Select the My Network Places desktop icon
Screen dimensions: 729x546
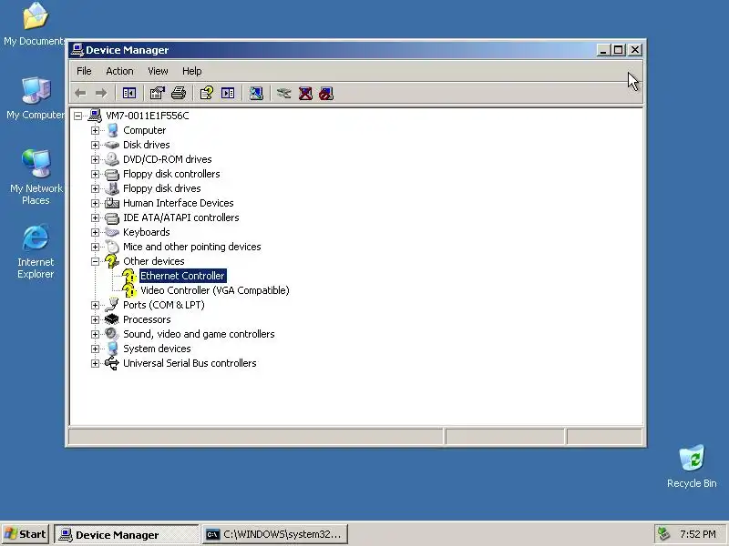36,177
